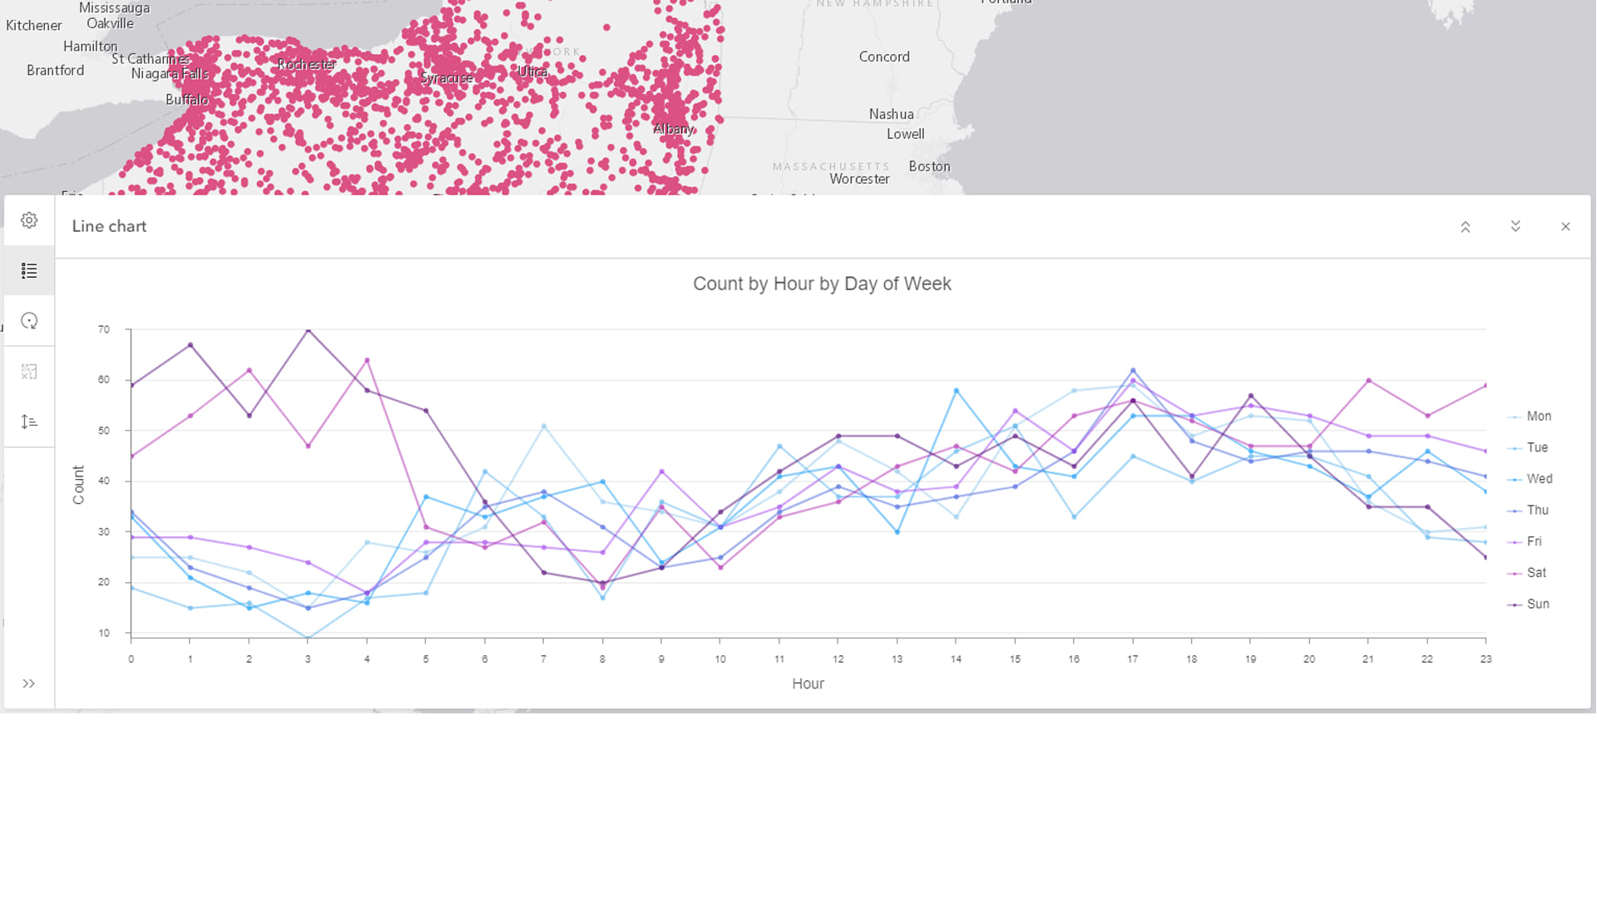Select the clear selection icon
Image resolution: width=1597 pixels, height=898 pixels.
coord(29,371)
